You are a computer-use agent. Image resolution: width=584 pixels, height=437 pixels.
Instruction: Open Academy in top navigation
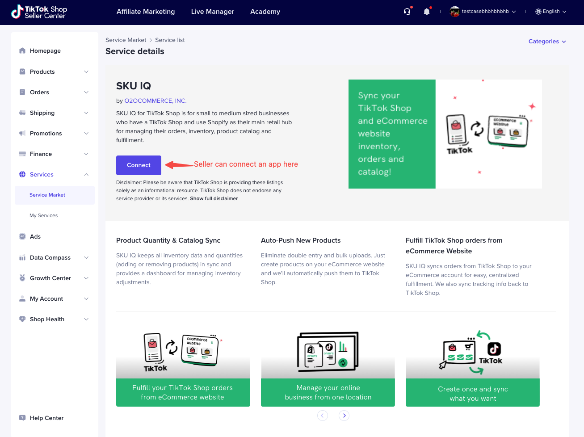point(265,12)
